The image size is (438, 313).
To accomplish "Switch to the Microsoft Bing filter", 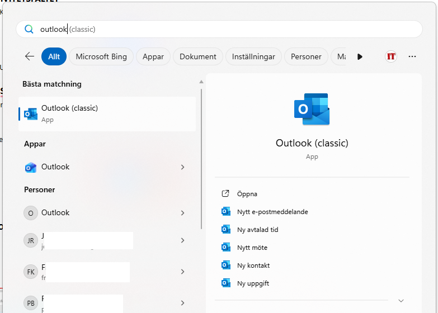I will point(101,56).
